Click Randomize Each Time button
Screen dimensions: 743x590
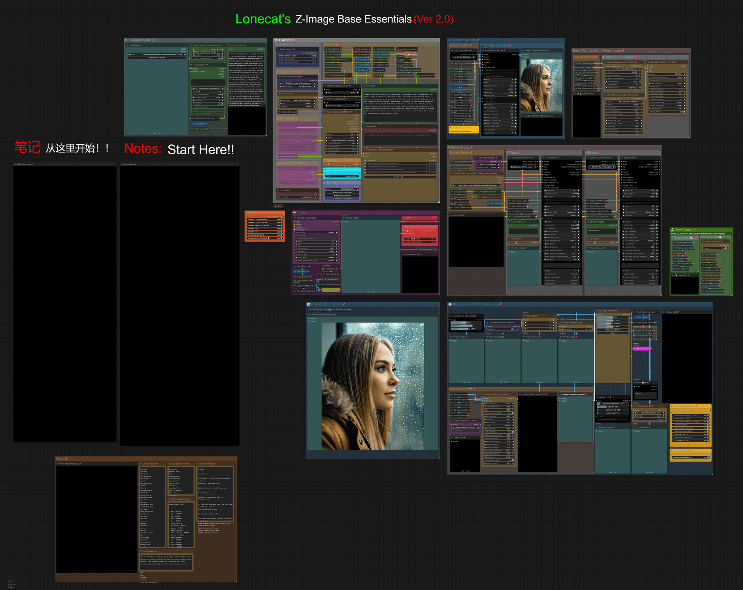click(x=342, y=192)
